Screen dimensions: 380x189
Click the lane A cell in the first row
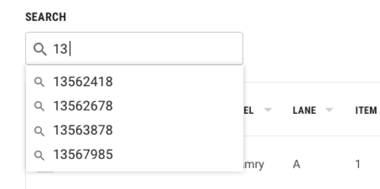297,164
